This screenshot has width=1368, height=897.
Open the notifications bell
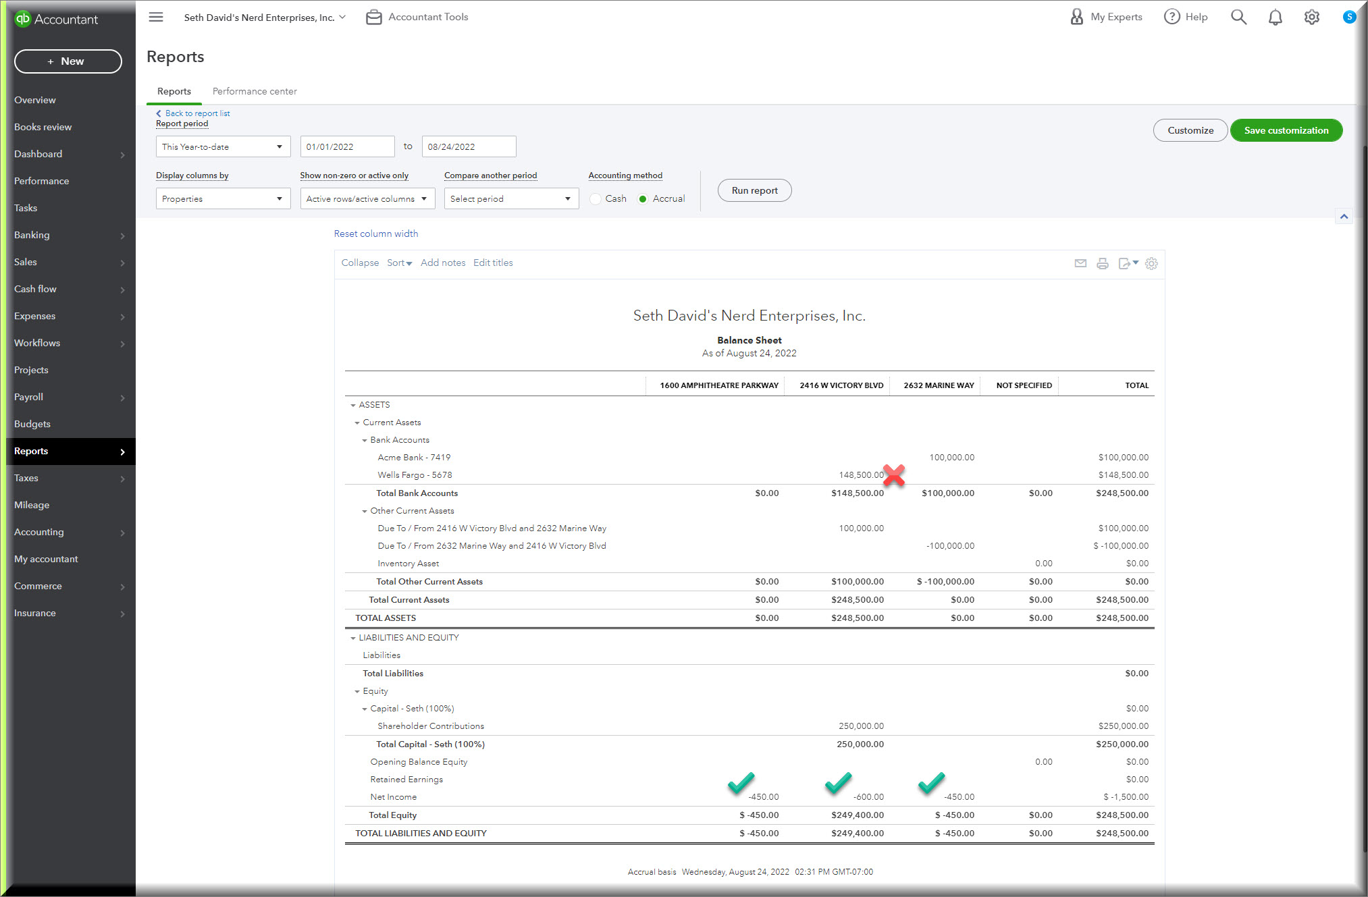pos(1275,17)
